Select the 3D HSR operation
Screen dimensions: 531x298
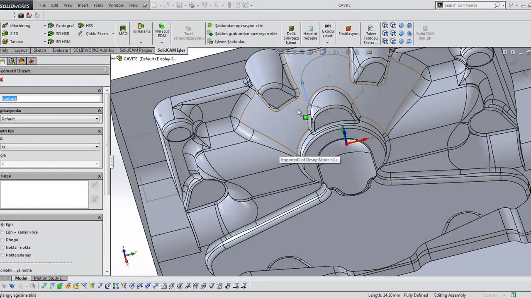pos(58,34)
